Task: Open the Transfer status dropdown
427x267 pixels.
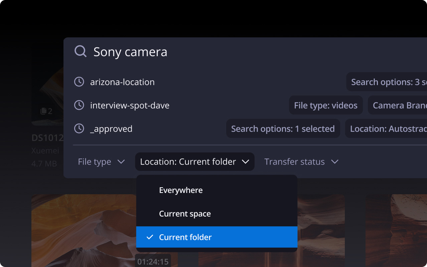Action: coord(301,162)
